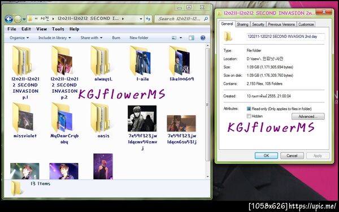Image resolution: width=339 pixels, height=212 pixels.
Task: Open the Tools menu
Action: tap(58, 29)
